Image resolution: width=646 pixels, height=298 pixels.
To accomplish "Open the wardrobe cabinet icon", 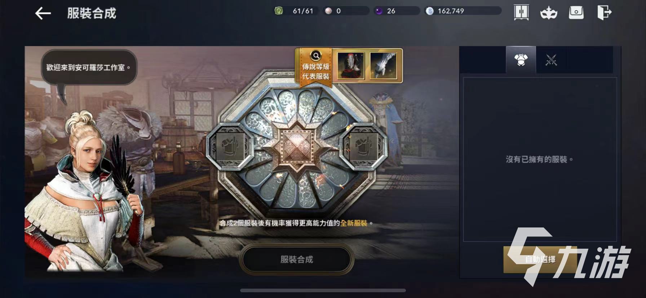I will (x=521, y=12).
